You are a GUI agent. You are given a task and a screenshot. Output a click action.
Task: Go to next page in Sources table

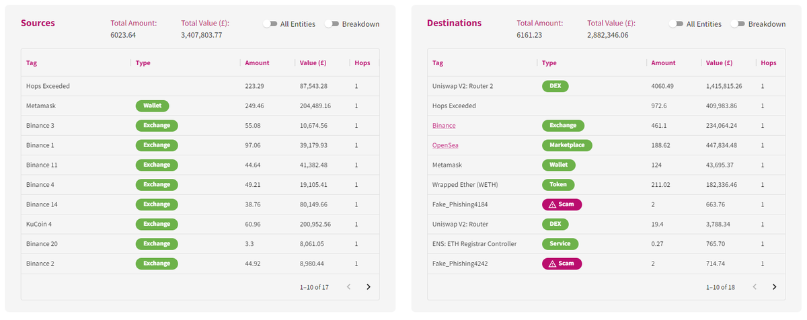tap(368, 286)
